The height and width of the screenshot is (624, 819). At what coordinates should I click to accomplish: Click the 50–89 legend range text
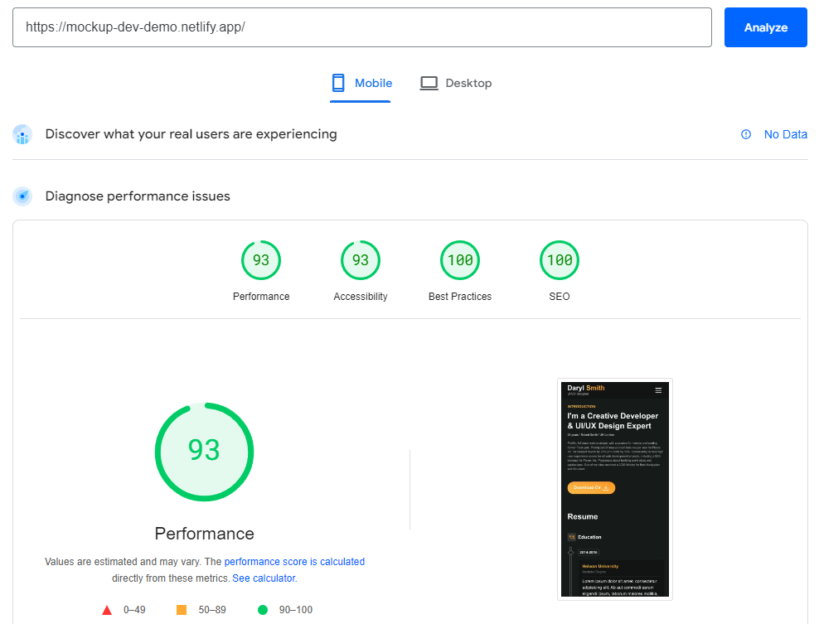pyautogui.click(x=212, y=610)
